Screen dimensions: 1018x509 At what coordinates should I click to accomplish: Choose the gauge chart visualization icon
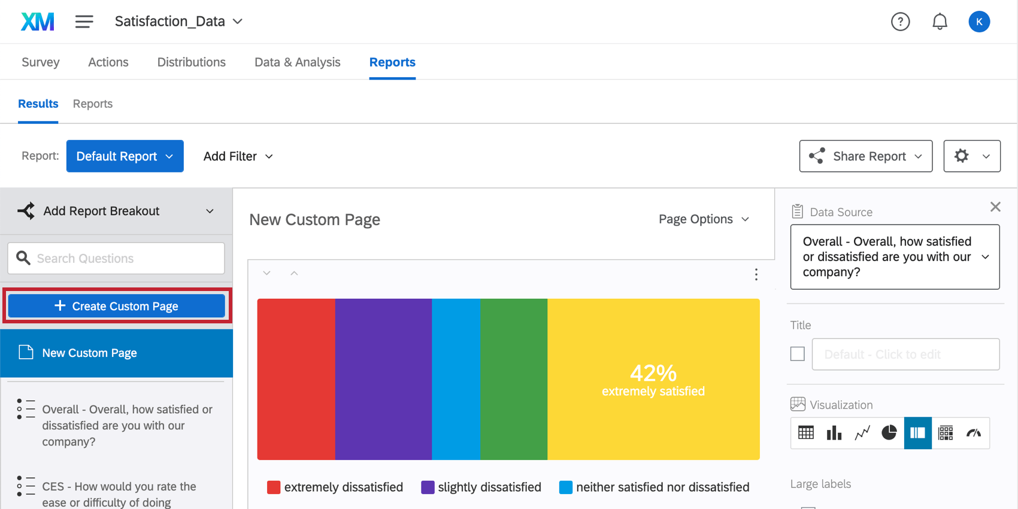point(974,433)
